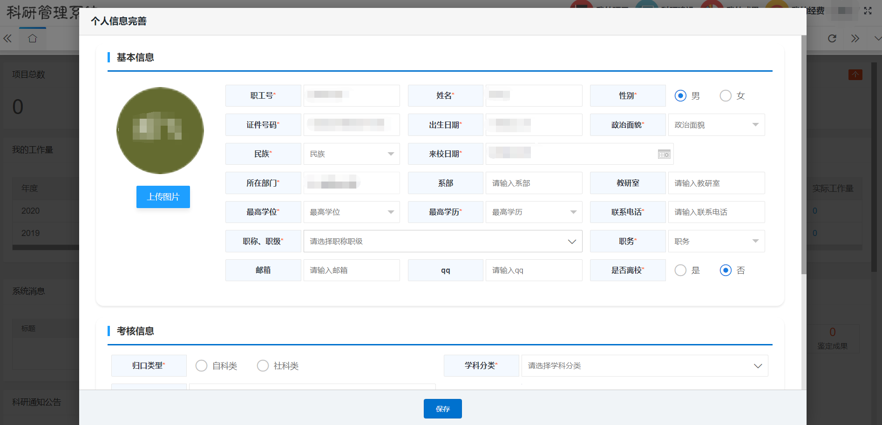
Task: Click the 联系电话 input field
Action: click(716, 212)
